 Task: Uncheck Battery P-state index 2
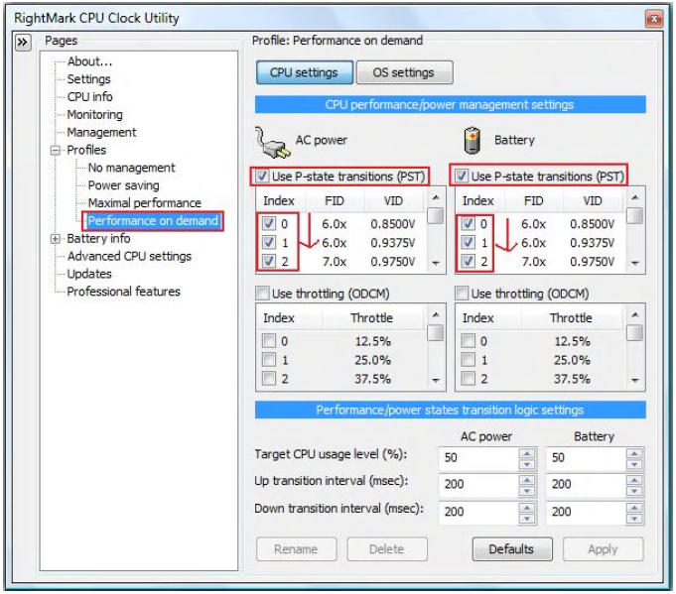pos(469,261)
